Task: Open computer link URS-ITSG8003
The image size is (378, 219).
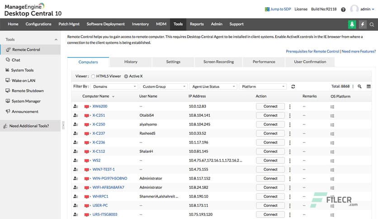Action: (x=105, y=214)
